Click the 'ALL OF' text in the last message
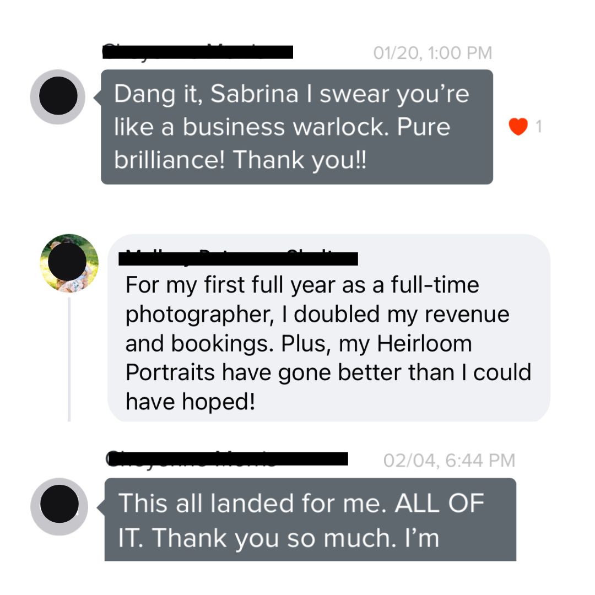This screenshot has width=595, height=595. point(440,503)
